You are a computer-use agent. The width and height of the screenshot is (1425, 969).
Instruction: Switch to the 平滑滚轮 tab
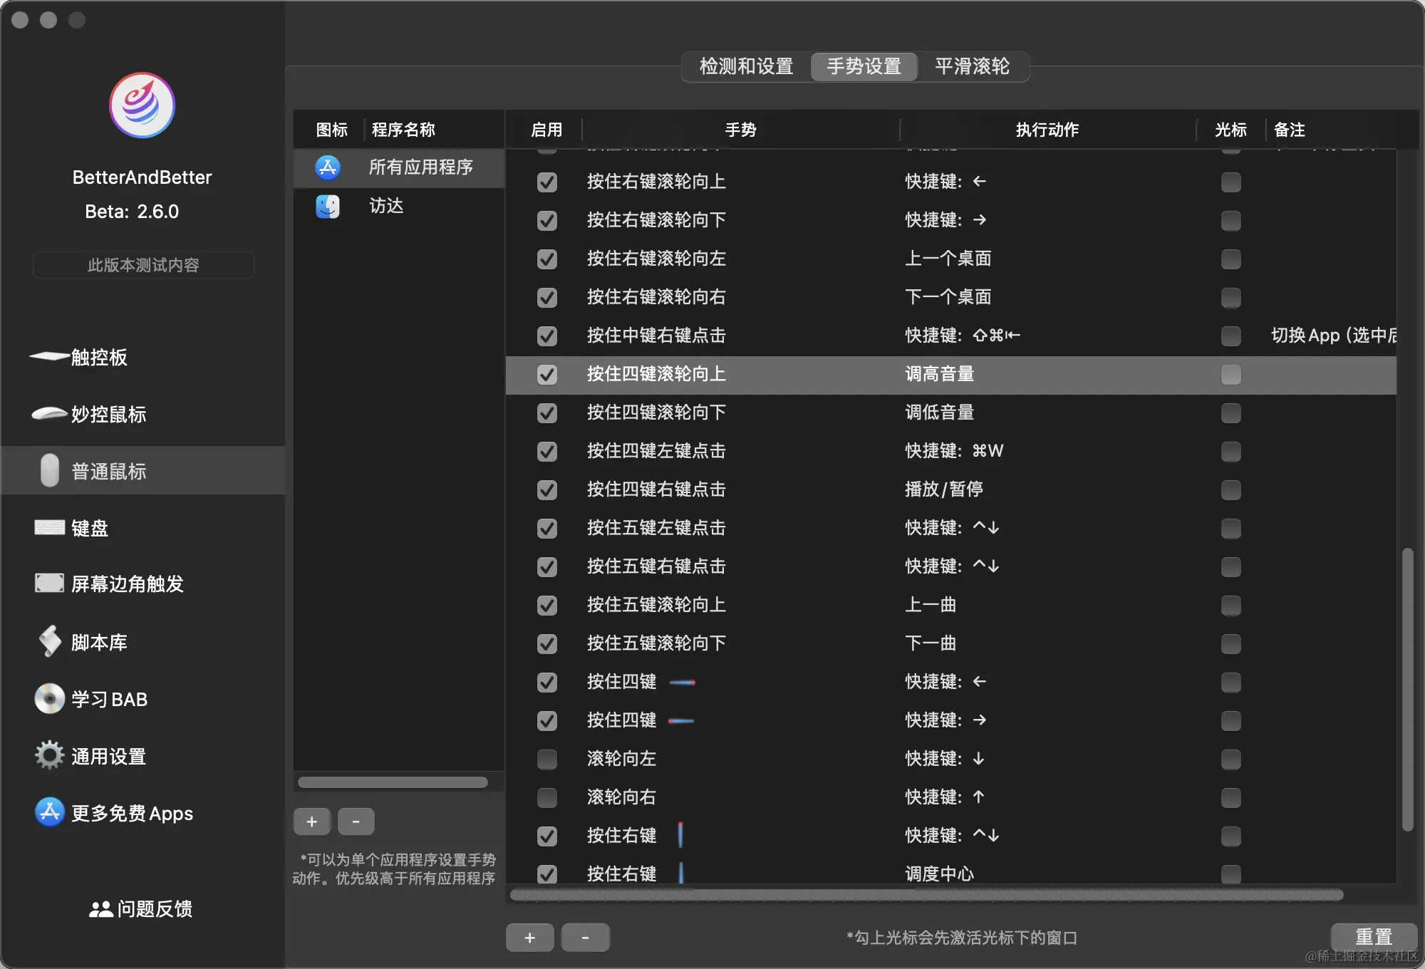[972, 66]
